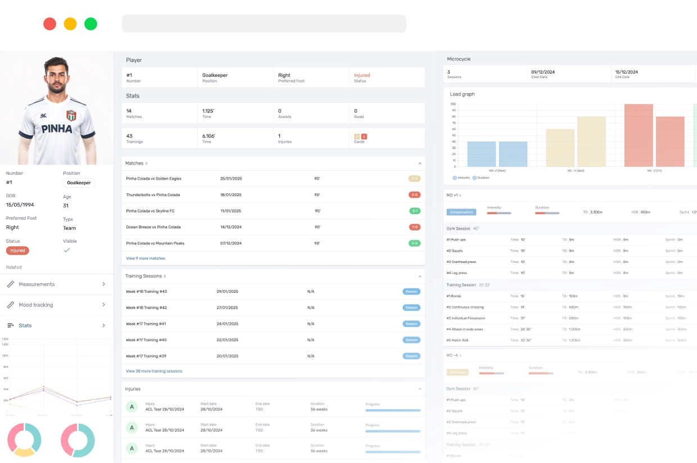The width and height of the screenshot is (697, 463).
Task: Toggle Intensity legend in Load graph
Action: pos(461,178)
